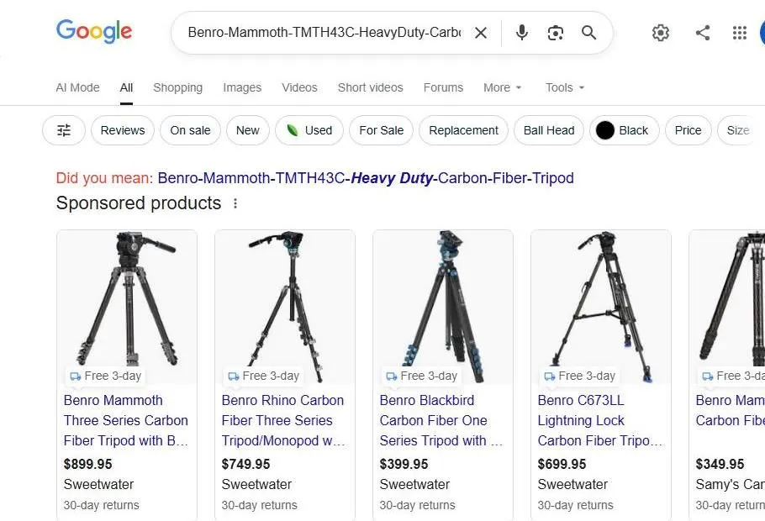Open Google Lens image search
Viewport: 765px width, 521px height.
point(555,32)
